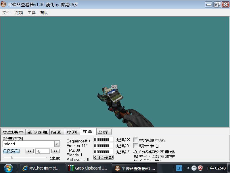
Task: Click the 起點 Z value field
Action: point(103,152)
